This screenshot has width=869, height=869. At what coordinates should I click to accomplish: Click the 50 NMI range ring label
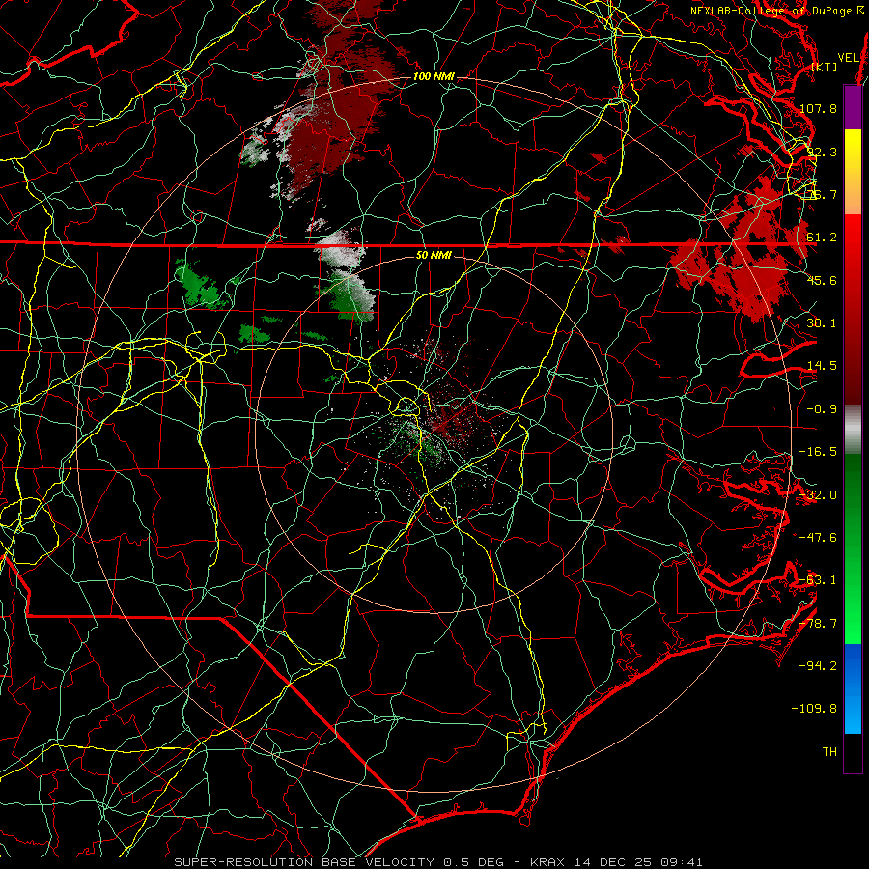434,255
